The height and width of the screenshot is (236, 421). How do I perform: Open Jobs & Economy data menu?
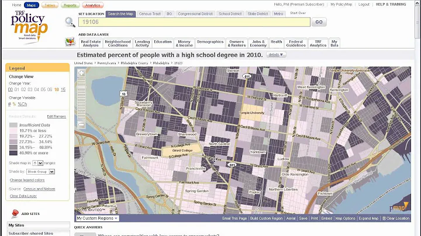coord(258,43)
